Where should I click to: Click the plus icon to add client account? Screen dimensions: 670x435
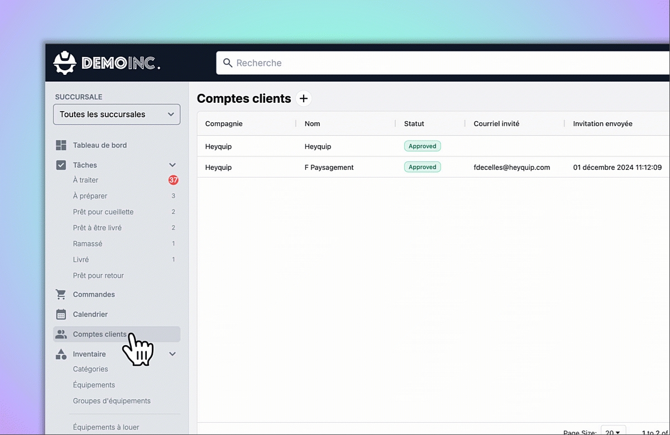pos(303,99)
